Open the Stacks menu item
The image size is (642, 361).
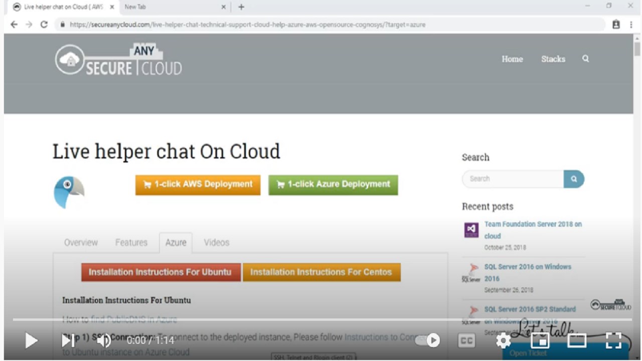pyautogui.click(x=553, y=59)
